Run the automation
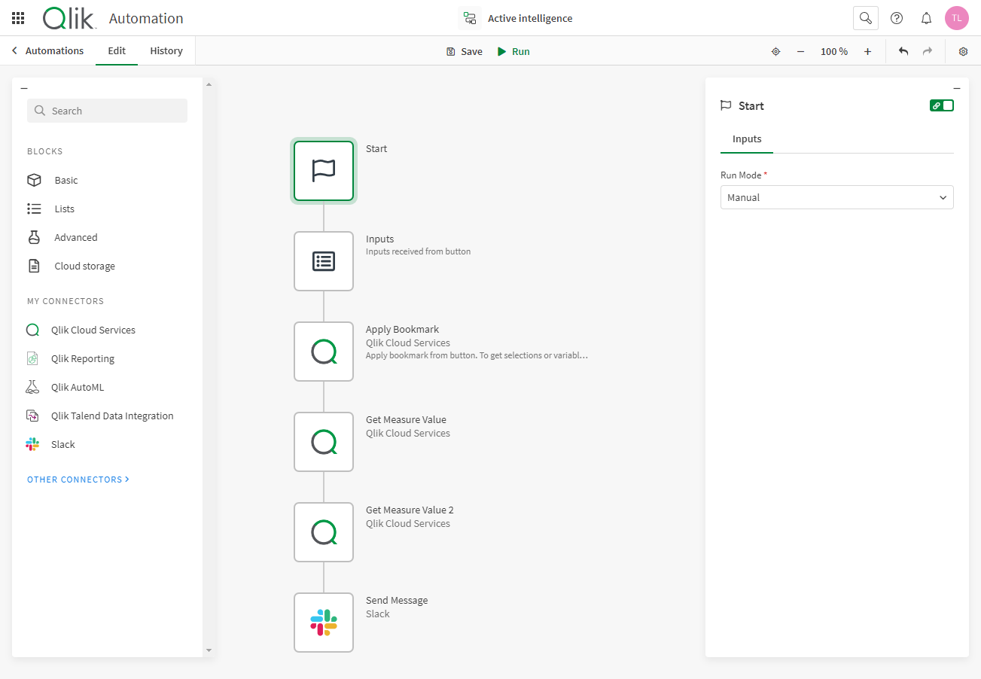Image resolution: width=981 pixels, height=679 pixels. pyautogui.click(x=513, y=51)
